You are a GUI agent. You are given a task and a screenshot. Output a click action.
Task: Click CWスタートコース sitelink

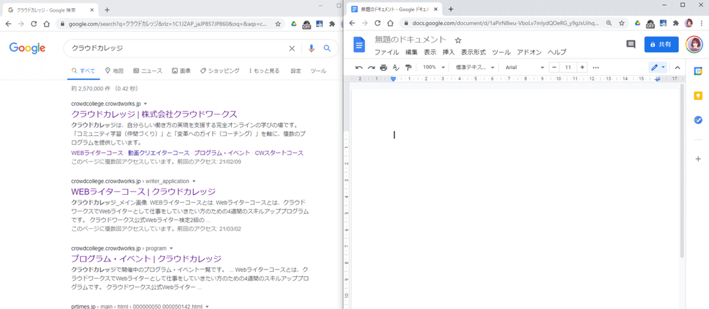[x=279, y=153]
